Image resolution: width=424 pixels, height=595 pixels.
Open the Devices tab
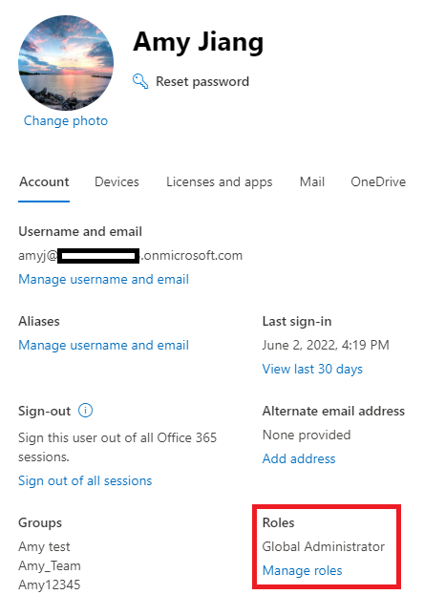(117, 182)
